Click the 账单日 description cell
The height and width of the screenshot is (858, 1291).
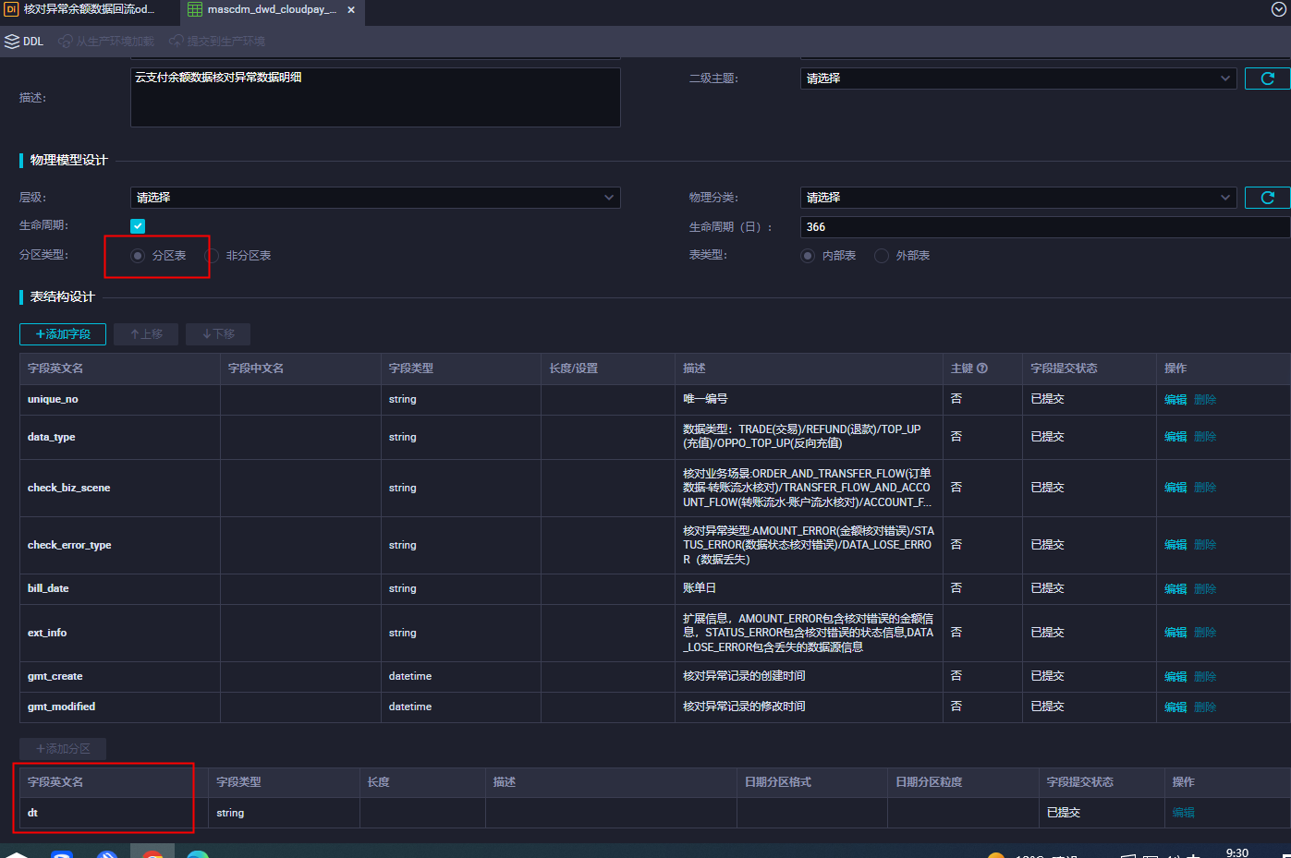809,589
